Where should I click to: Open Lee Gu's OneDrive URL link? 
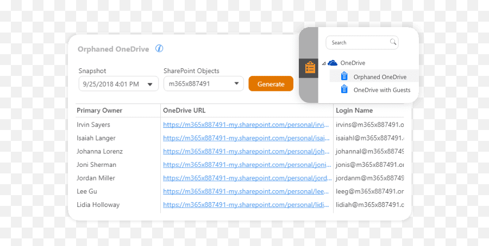(x=246, y=192)
